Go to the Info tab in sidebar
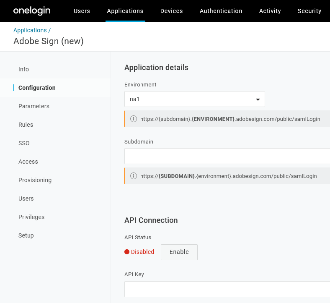The width and height of the screenshot is (330, 303). 23,69
